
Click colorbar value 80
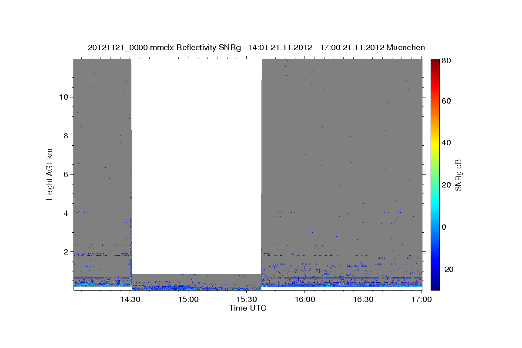446,61
